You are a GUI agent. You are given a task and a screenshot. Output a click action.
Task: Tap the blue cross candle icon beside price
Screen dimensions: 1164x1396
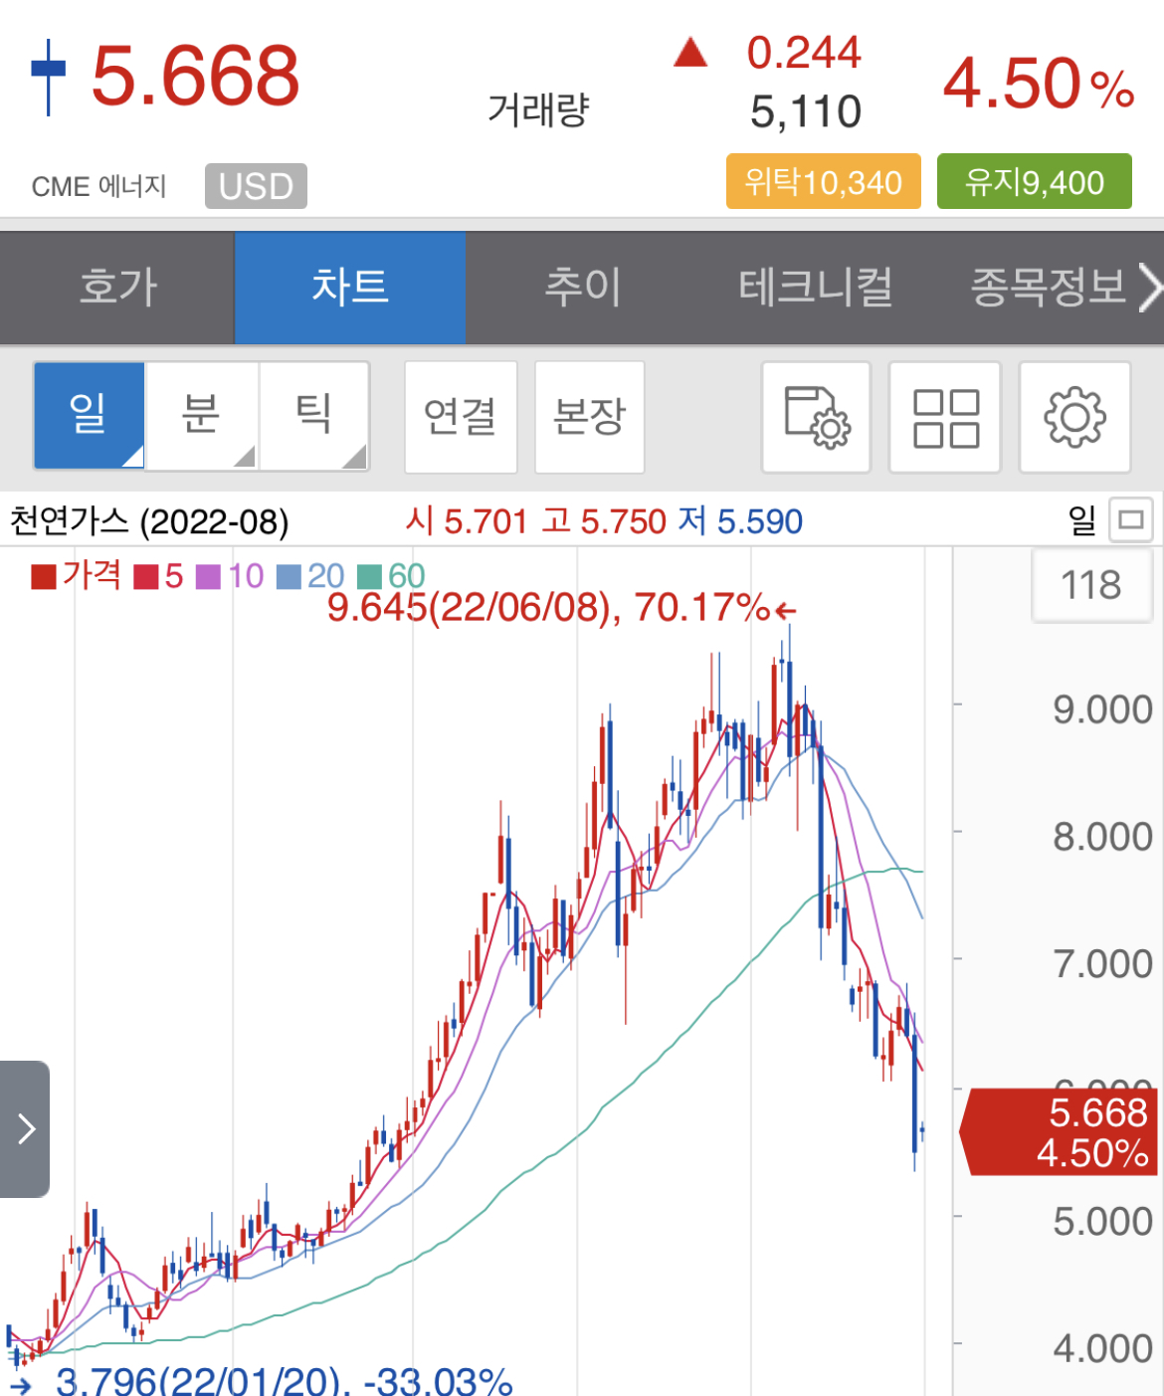48,77
